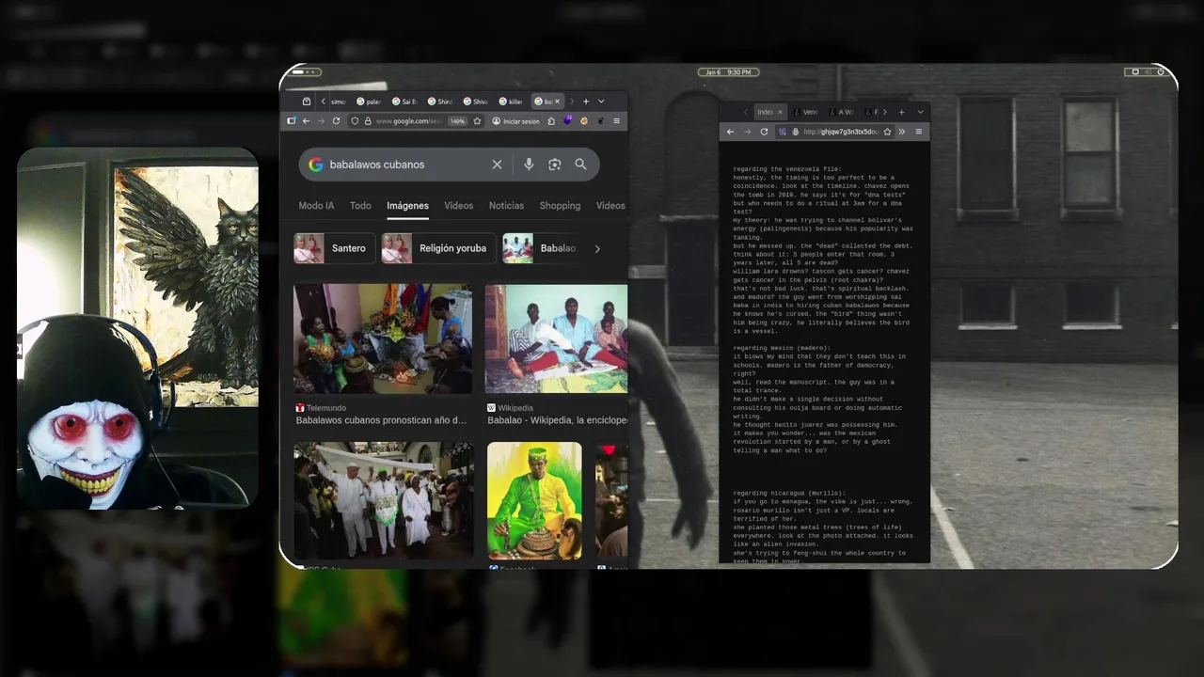Image resolution: width=1204 pixels, height=677 pixels.
Task: Switch to the 'killer' tab
Action: click(512, 102)
